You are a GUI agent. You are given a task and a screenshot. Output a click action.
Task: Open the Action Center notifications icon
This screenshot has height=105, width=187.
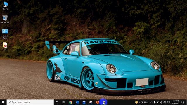coord(183,102)
